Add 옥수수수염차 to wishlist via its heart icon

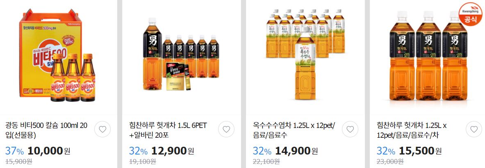pyautogui.click(x=350, y=129)
